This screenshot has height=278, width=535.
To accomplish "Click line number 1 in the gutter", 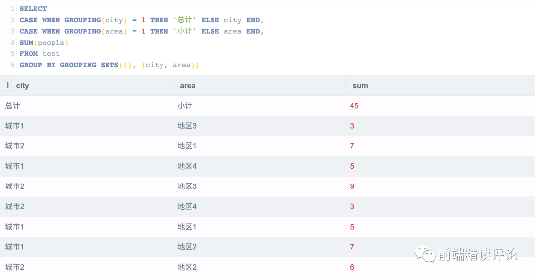I will coord(12,9).
